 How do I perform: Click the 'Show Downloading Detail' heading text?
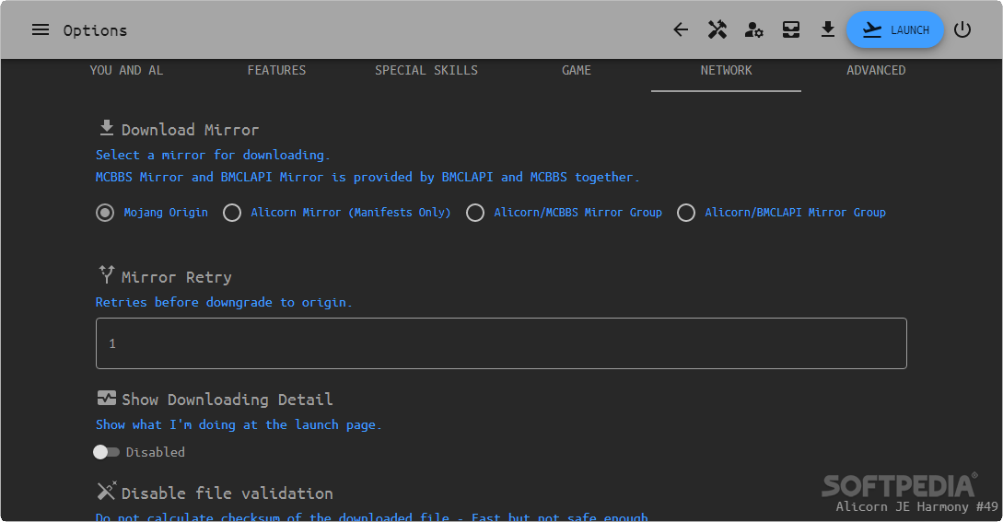[x=227, y=400]
